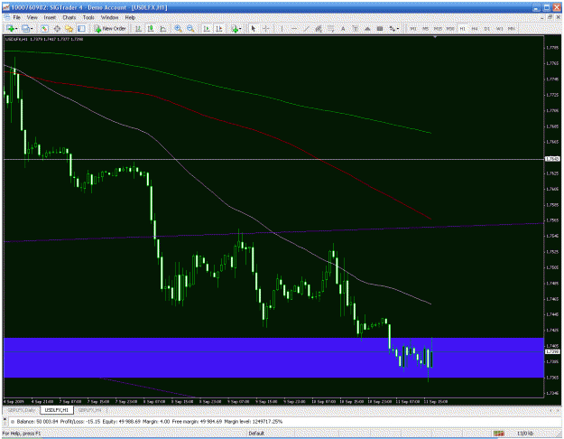Click the horizontal line price label
The width and height of the screenshot is (564, 439).
(x=552, y=159)
